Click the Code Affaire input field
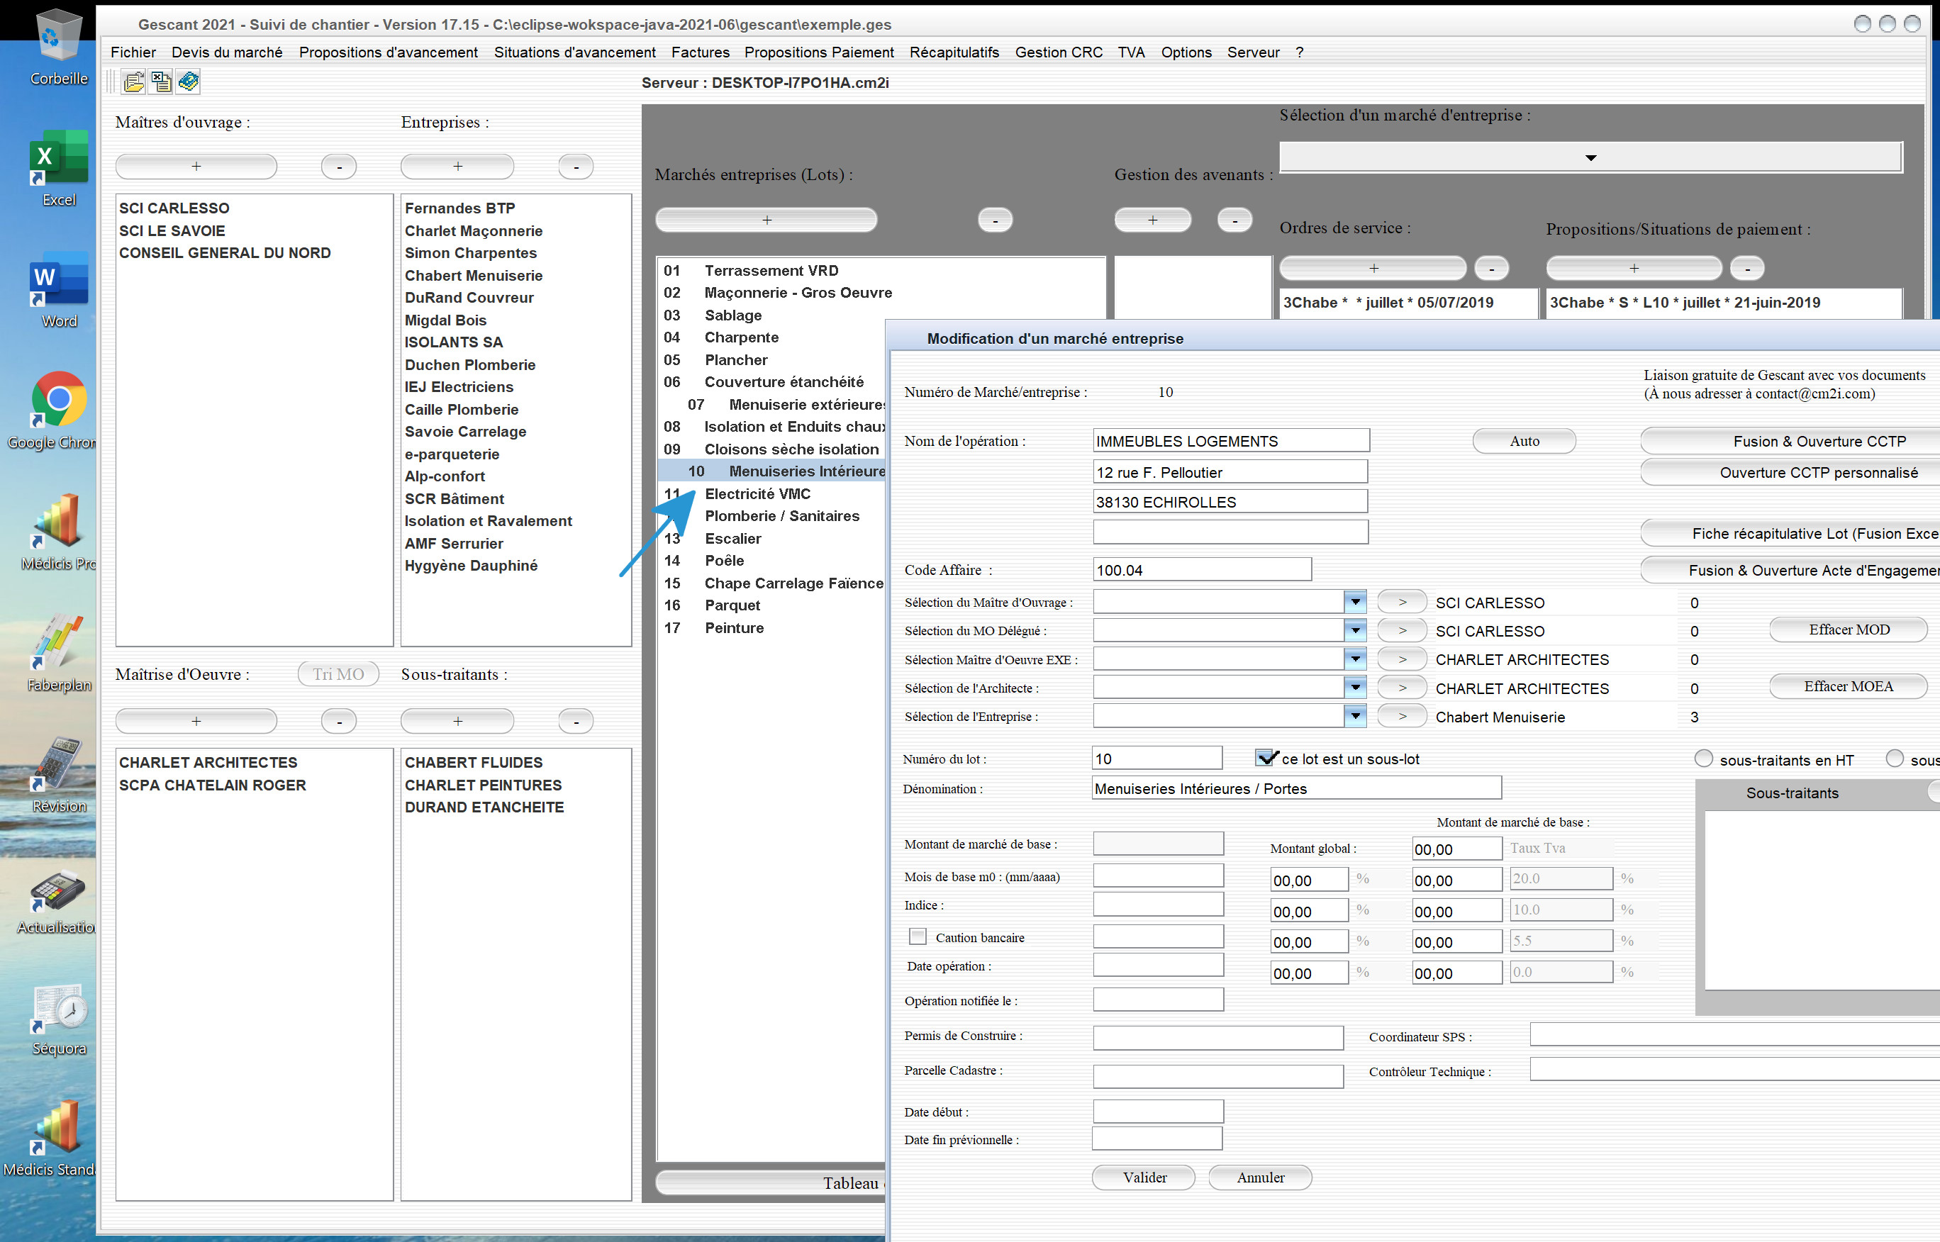Screen dimensions: 1940x1242 point(1202,569)
